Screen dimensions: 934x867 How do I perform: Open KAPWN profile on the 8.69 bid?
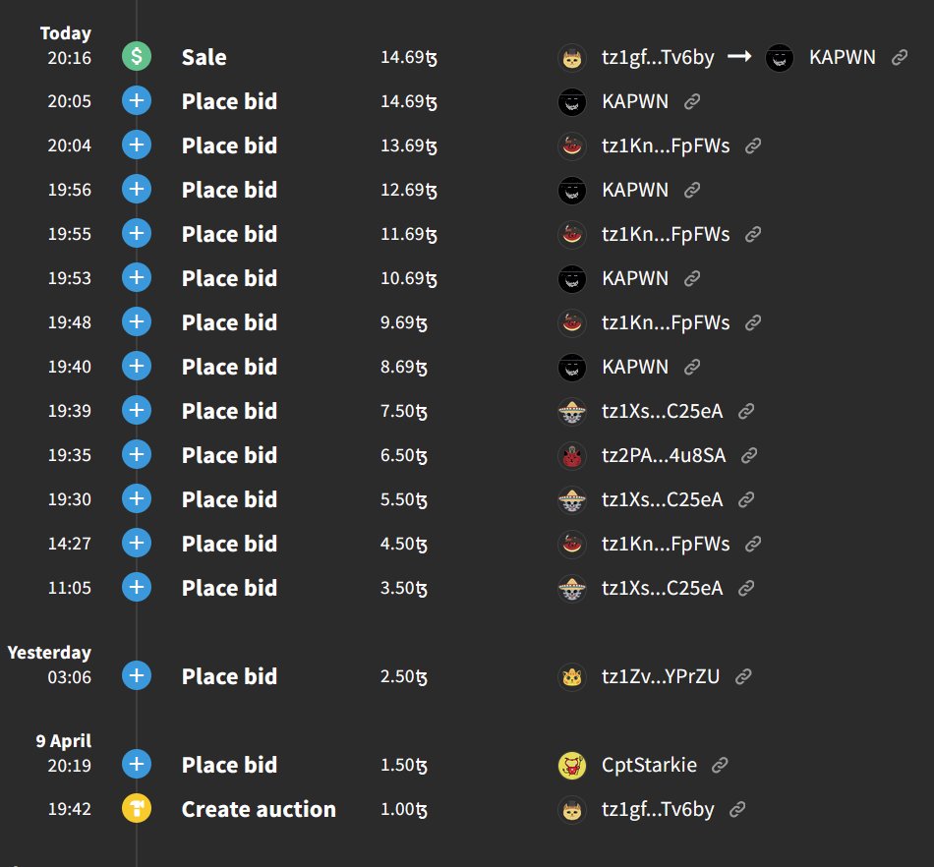[x=635, y=367]
